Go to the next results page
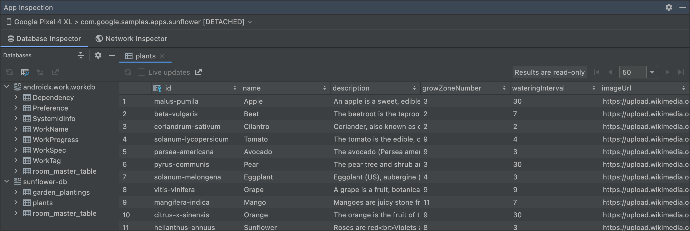The width and height of the screenshot is (690, 231). (667, 72)
